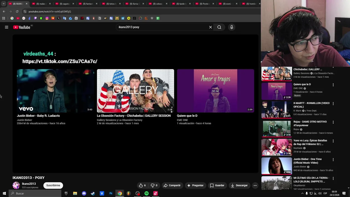Play Amor y tragos endscreen thumbnail
The image size is (350, 197).
(x=215, y=91)
